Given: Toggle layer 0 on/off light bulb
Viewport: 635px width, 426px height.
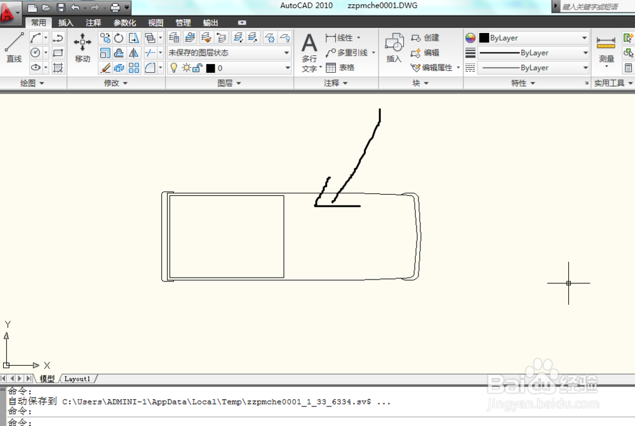Looking at the screenshot, I should click(x=174, y=68).
